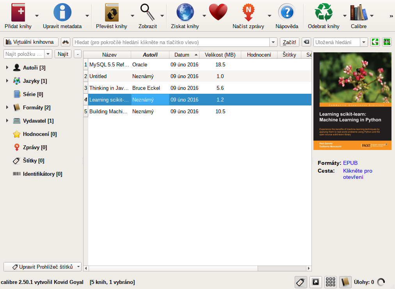395x289 pixels.
Task: Open the Přidat knihy dropdown arrow
Action: pos(37,16)
